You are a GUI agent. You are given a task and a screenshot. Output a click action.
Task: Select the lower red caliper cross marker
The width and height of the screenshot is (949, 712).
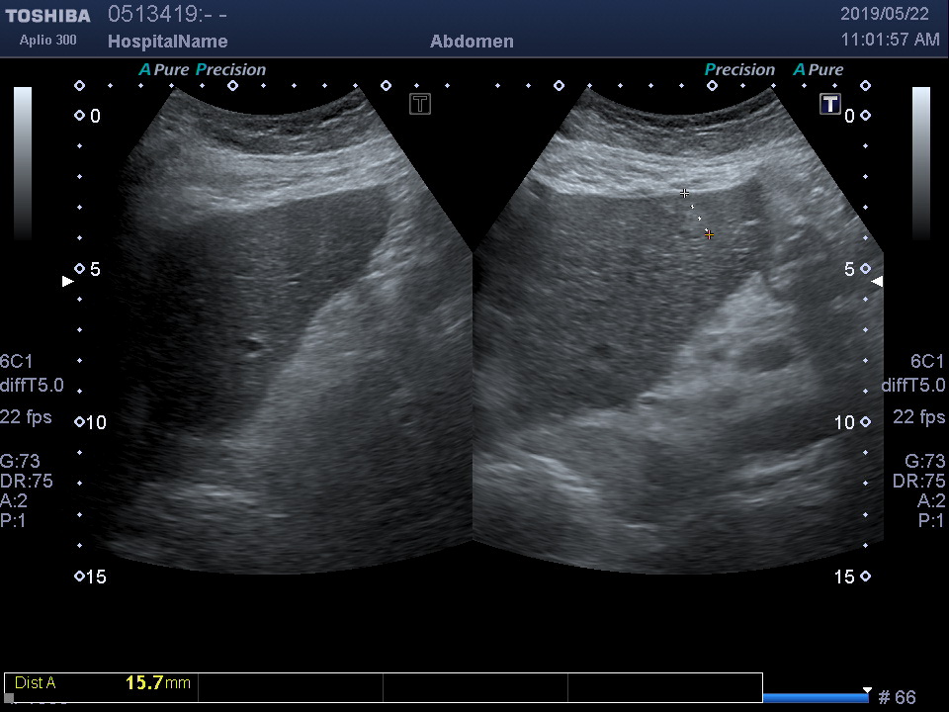pyautogui.click(x=709, y=234)
